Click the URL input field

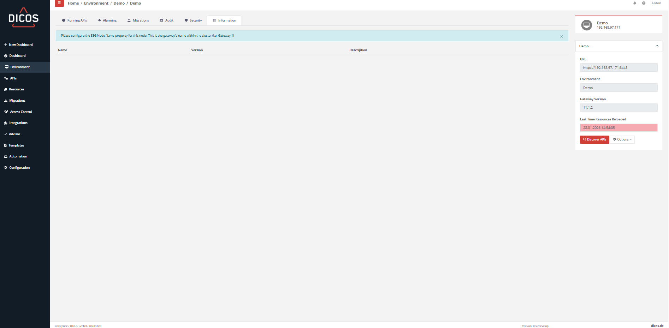618,68
